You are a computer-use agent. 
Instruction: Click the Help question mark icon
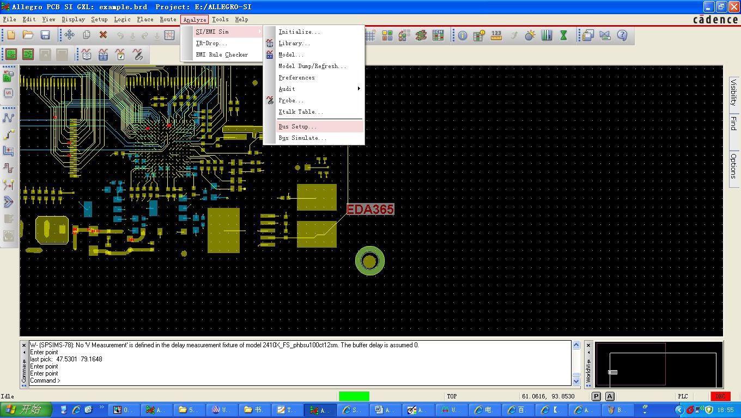tap(622, 35)
